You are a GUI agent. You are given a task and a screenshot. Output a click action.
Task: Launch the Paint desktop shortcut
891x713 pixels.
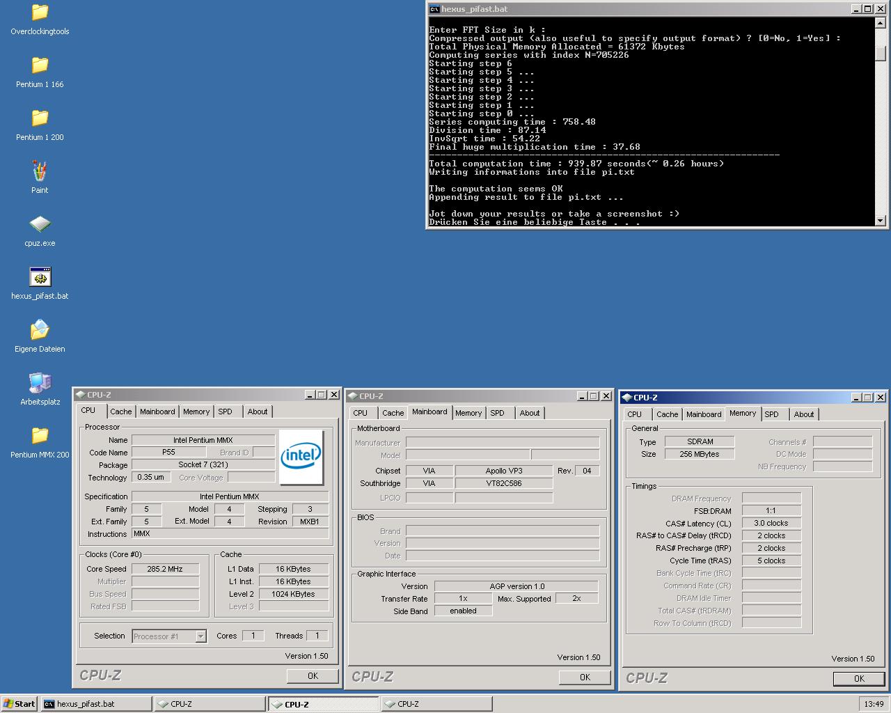40,171
